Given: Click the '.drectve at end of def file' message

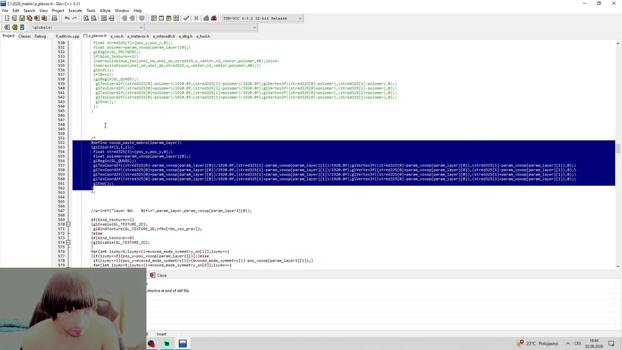Looking at the screenshot, I should [x=168, y=291].
